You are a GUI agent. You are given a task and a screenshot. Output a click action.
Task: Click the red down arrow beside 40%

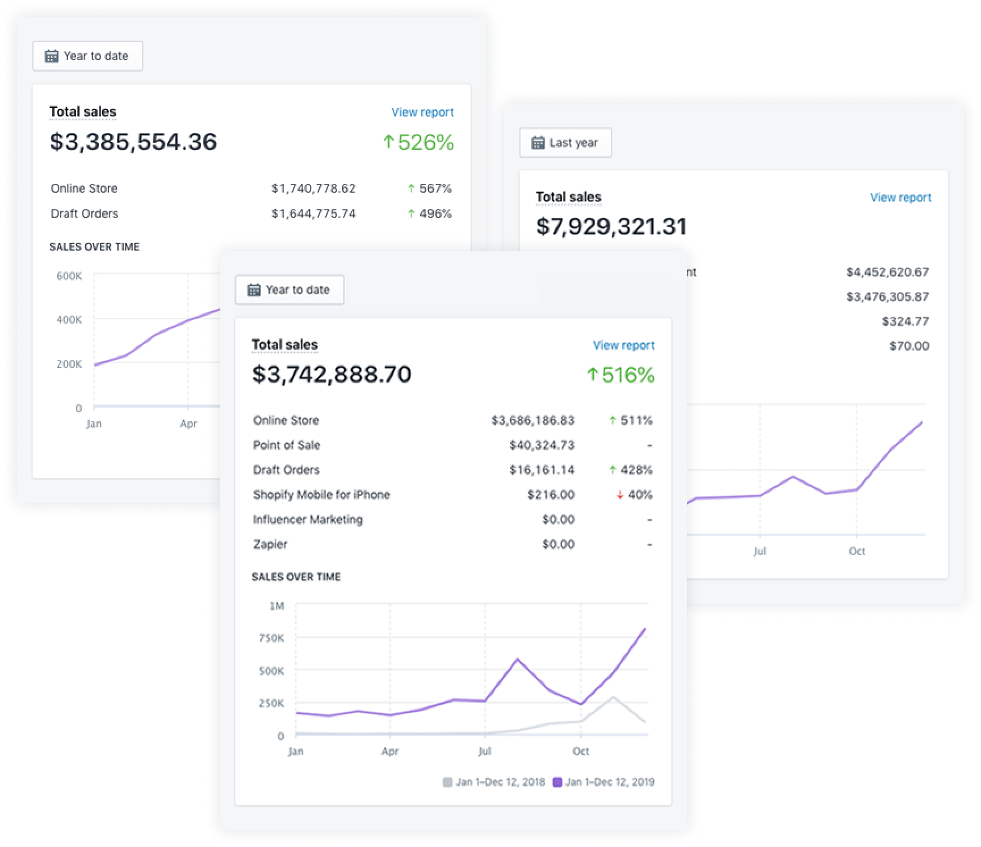pyautogui.click(x=620, y=495)
